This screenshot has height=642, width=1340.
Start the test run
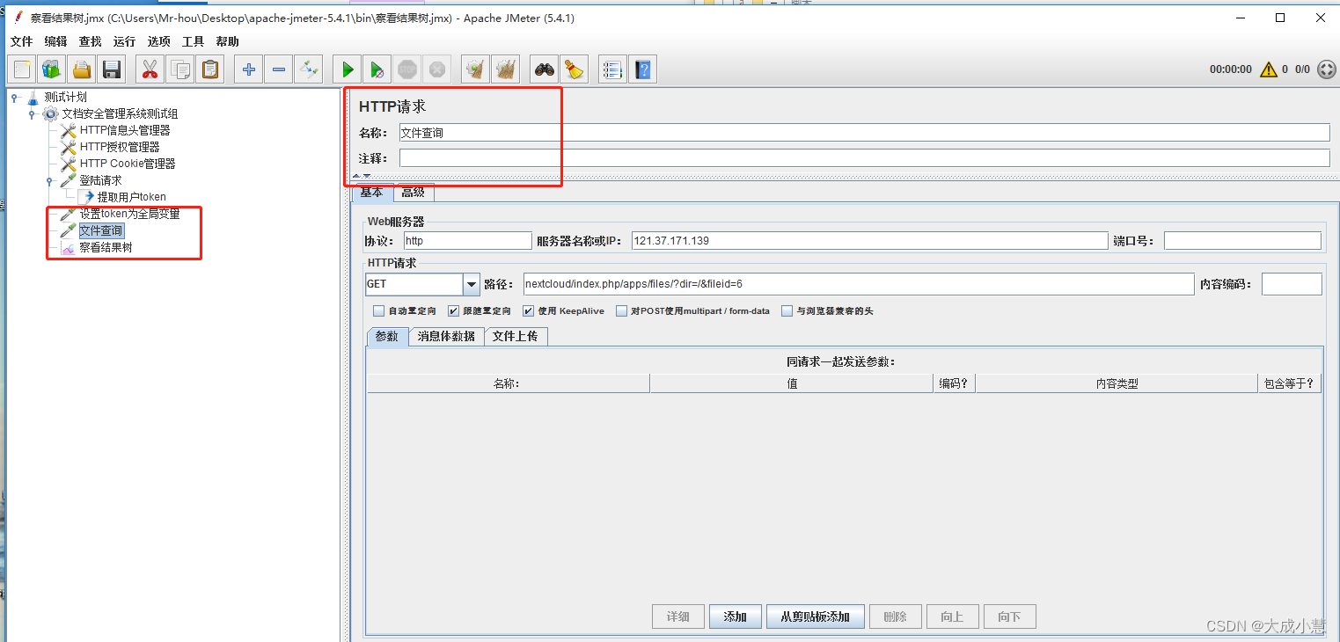point(346,69)
